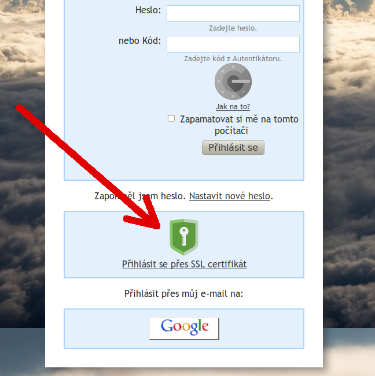This screenshot has width=375, height=376.
Task: Click the green SSL shield key icon
Action: (184, 237)
